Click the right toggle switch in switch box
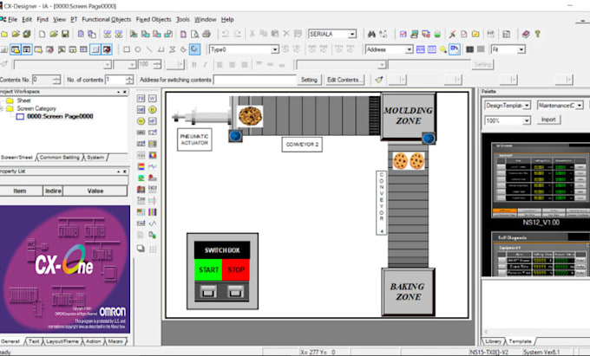This screenshot has width=590, height=356. (x=235, y=291)
